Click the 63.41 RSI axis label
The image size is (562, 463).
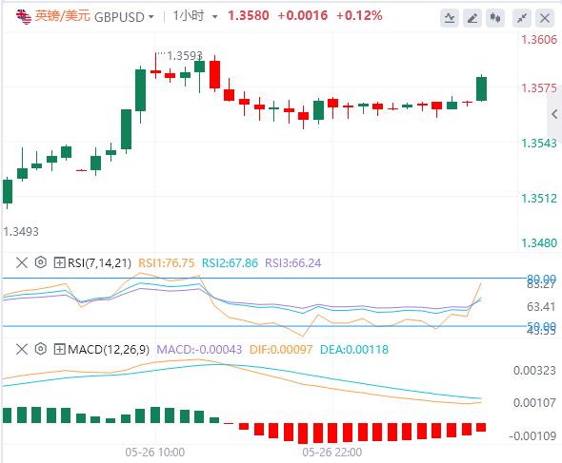tap(541, 307)
